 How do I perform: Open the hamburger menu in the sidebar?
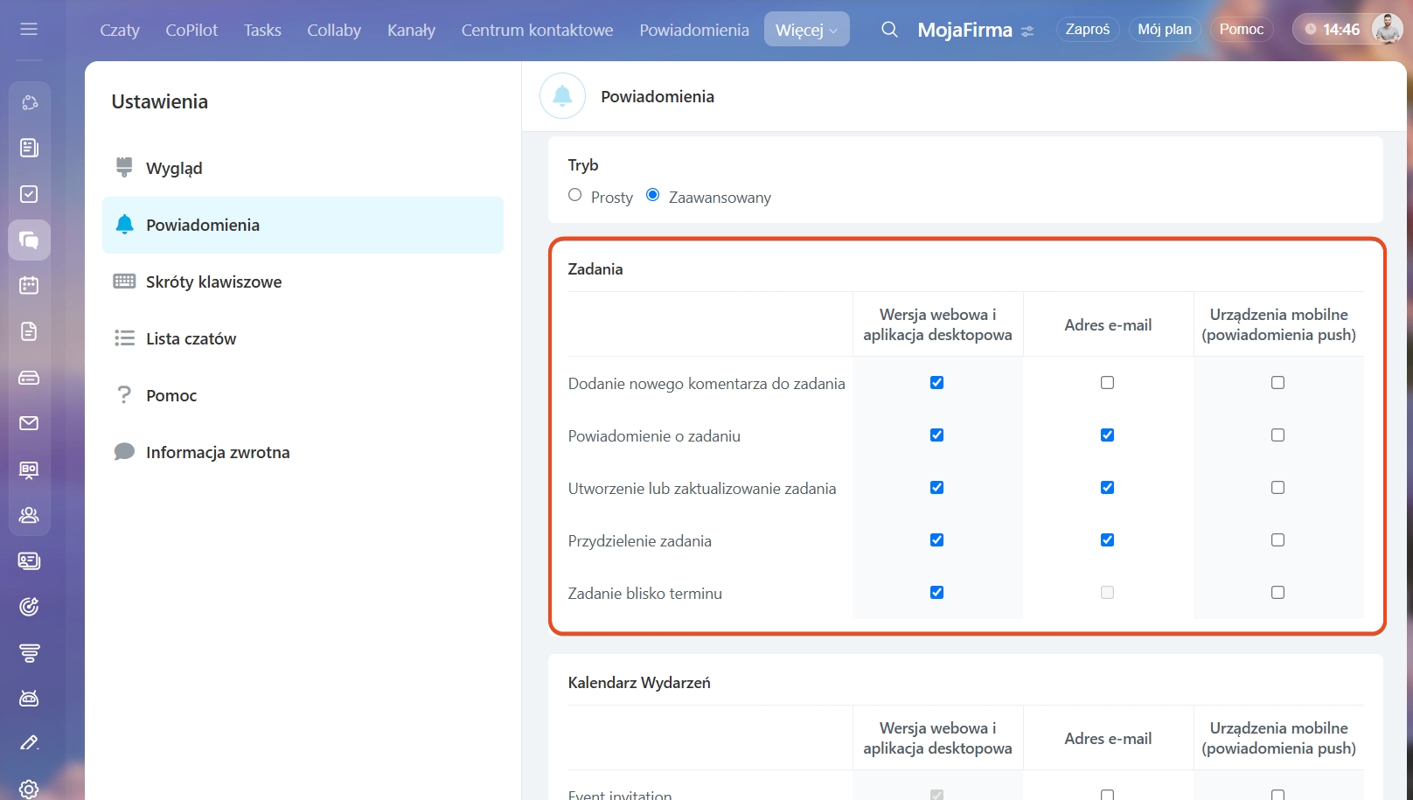pos(29,29)
